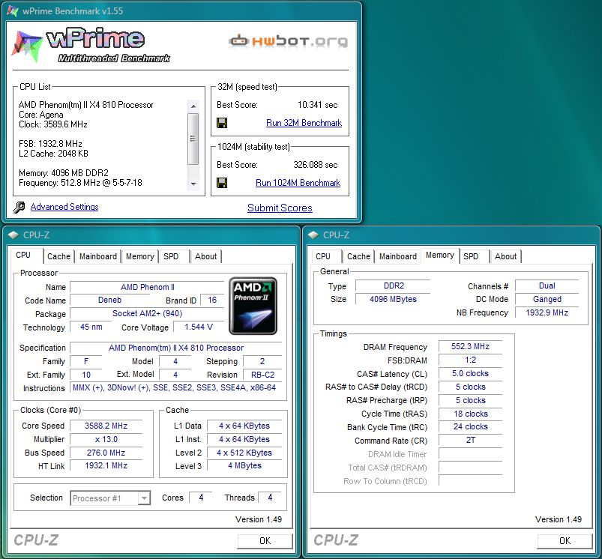Click the NB Frequency value 1932.9 MHz
Image resolution: width=602 pixels, height=559 pixels.
point(547,312)
